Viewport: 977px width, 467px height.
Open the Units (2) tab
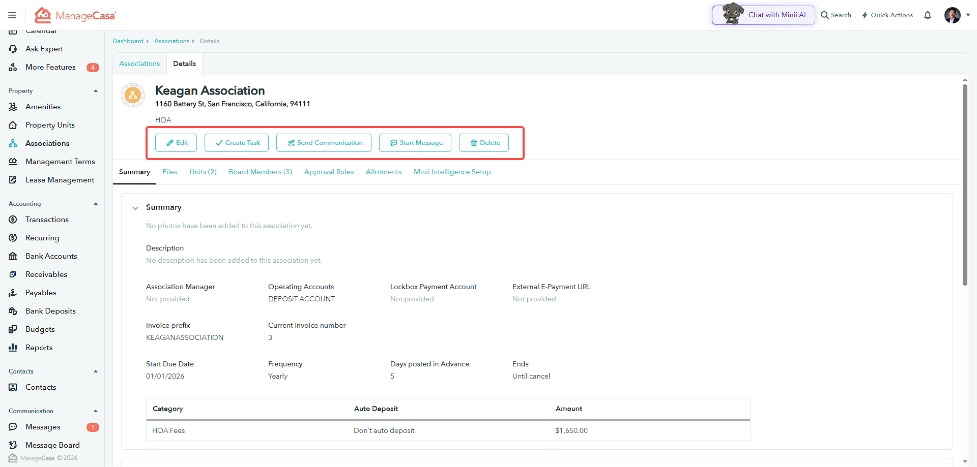pos(203,172)
